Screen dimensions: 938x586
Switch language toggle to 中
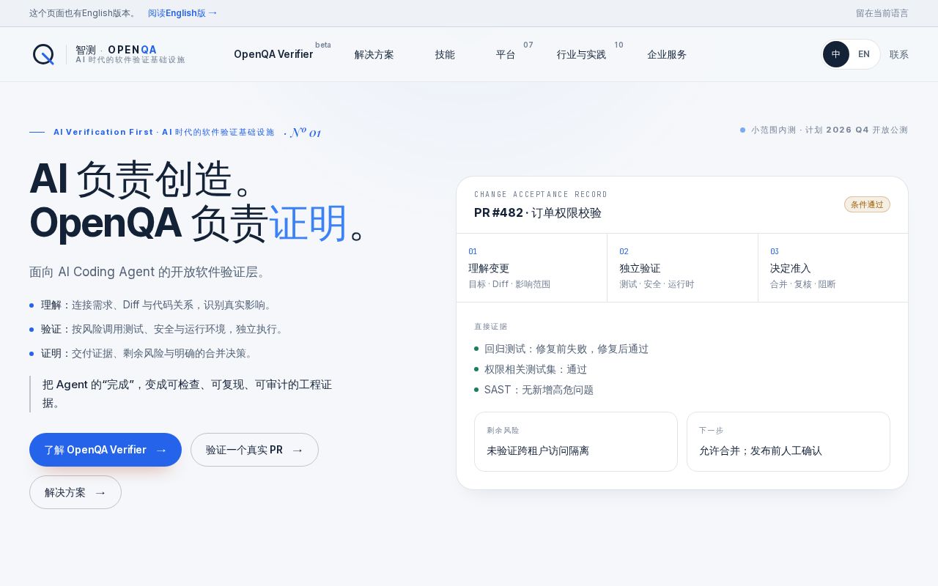tap(836, 54)
